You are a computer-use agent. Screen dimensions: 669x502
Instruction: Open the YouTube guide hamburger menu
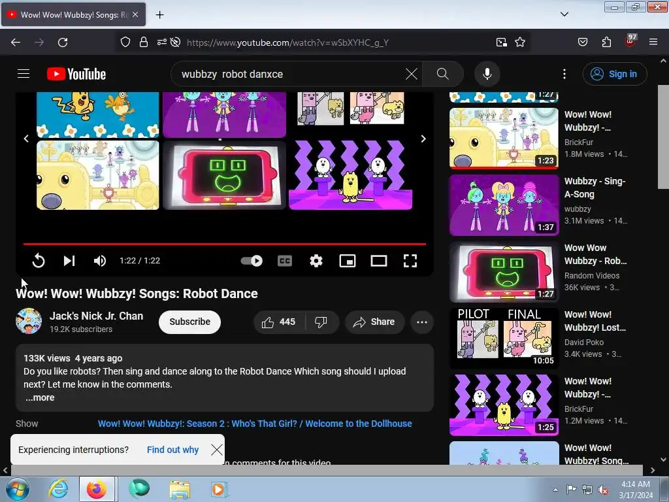[24, 74]
